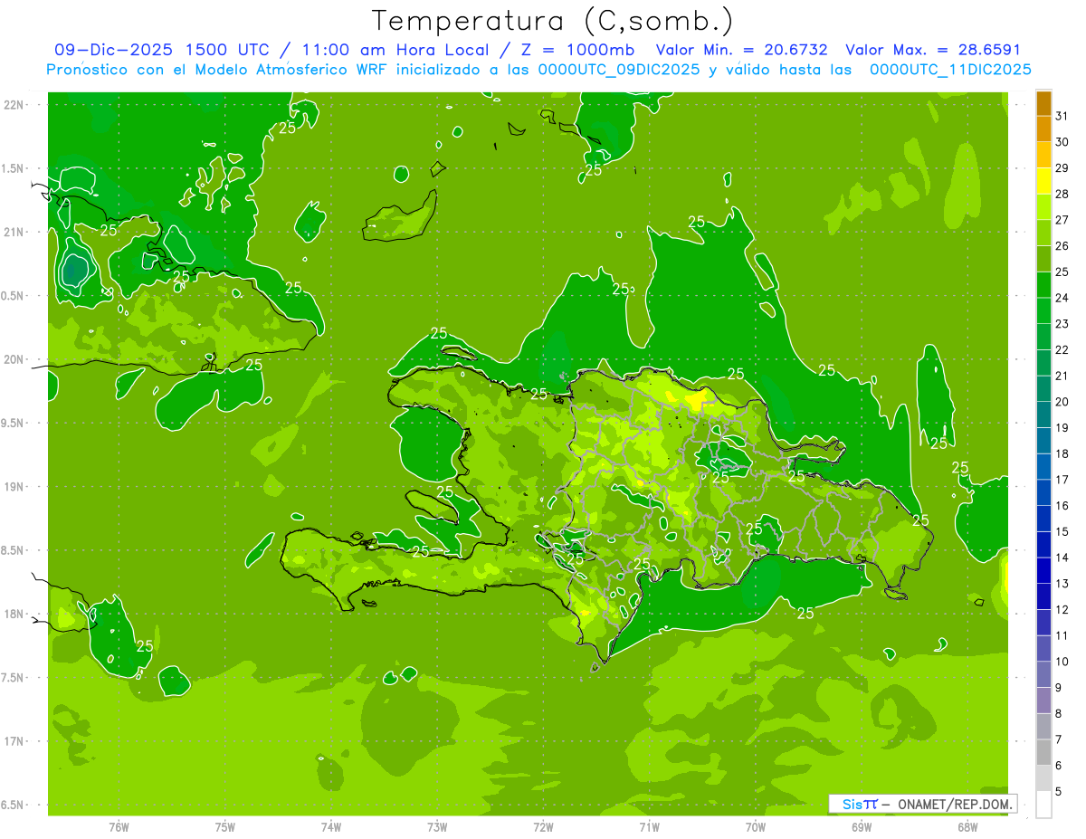Pick the teal swatch between 19 and 20
The width and height of the screenshot is (1086, 839).
coord(1043,415)
